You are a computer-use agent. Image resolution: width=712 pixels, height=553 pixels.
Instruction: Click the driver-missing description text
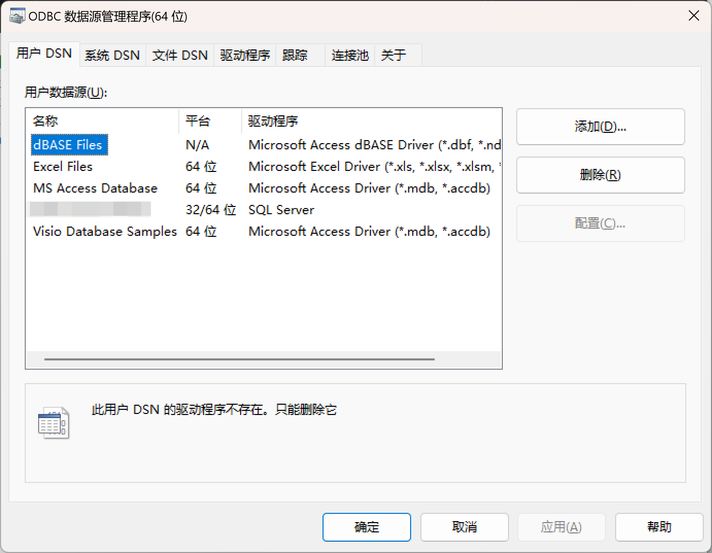(214, 410)
